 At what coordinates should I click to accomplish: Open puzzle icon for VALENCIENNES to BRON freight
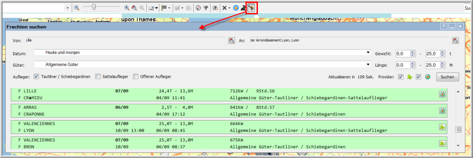[442, 143]
